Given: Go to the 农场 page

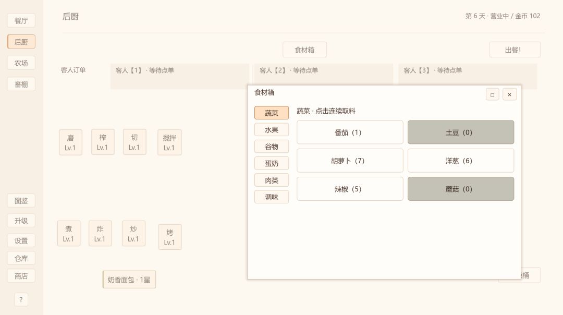Looking at the screenshot, I should (x=21, y=63).
